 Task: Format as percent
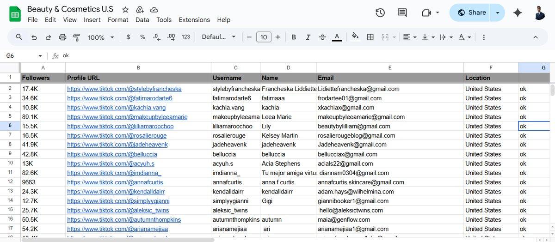click(x=142, y=37)
